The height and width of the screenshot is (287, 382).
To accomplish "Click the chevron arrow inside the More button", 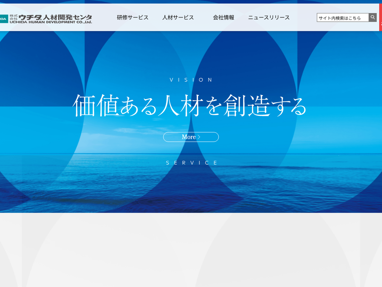I will pos(199,137).
